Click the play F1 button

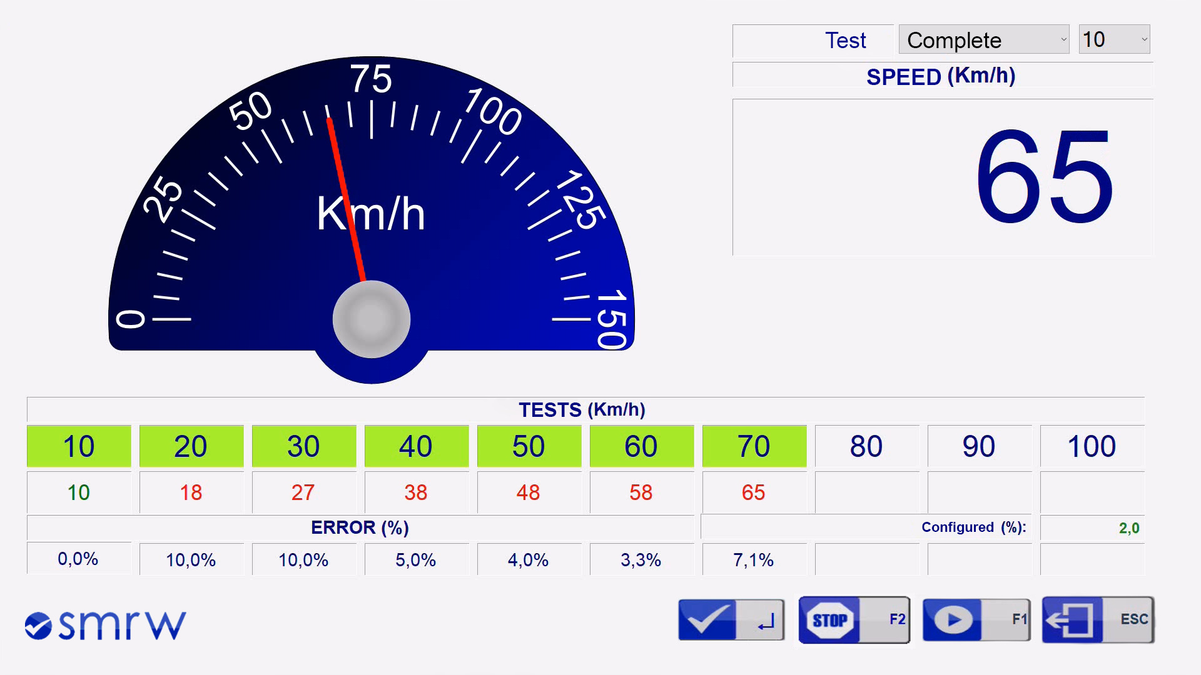tap(976, 619)
